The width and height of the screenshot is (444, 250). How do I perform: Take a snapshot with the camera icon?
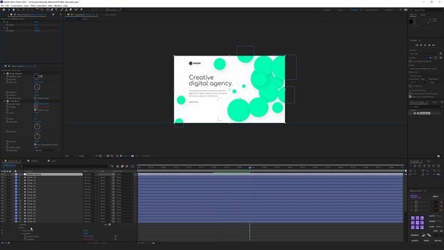133,156
